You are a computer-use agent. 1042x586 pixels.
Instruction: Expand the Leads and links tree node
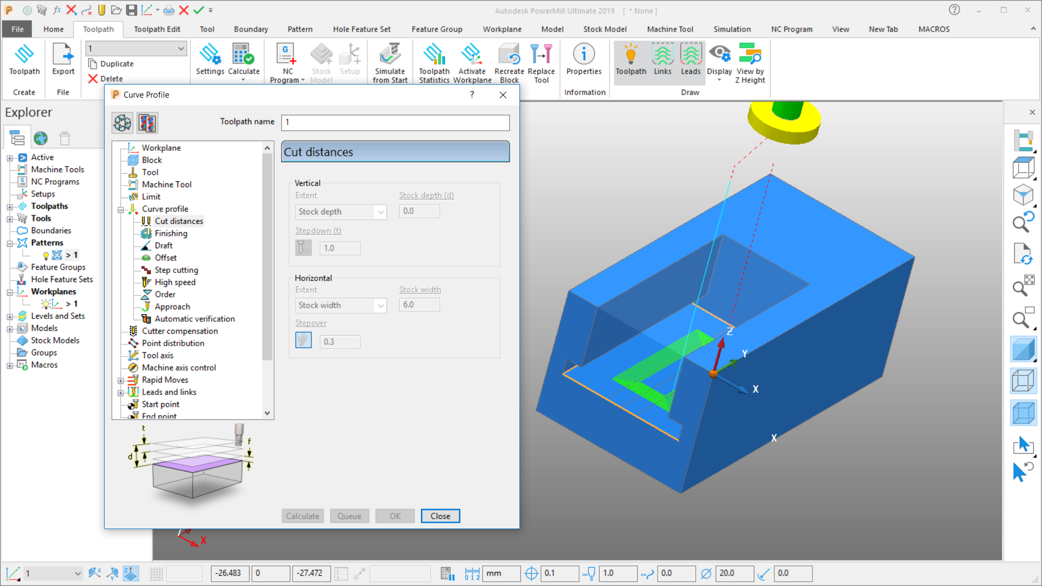tap(122, 392)
